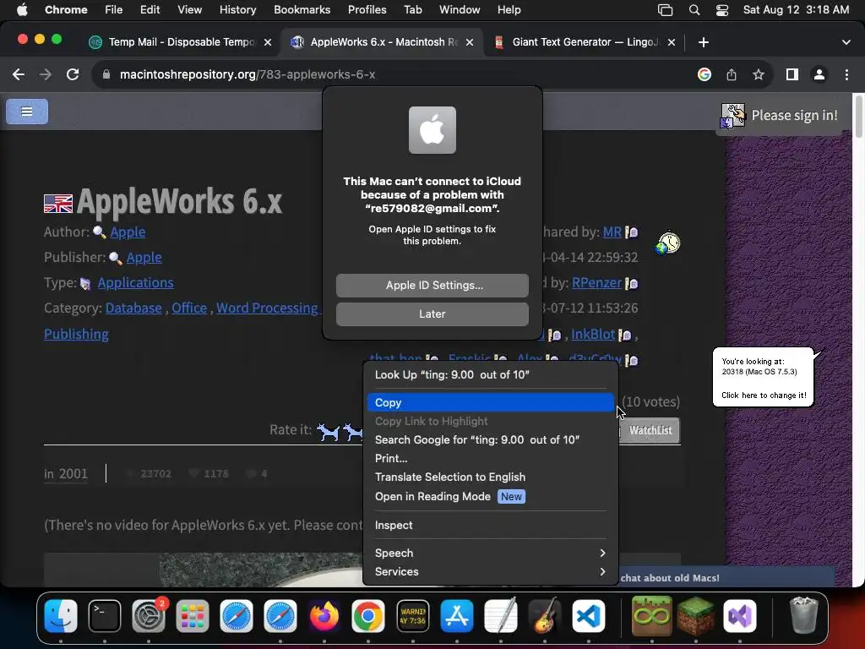The width and height of the screenshot is (865, 649).
Task: Open the History menu in menu bar
Action: coord(237,10)
